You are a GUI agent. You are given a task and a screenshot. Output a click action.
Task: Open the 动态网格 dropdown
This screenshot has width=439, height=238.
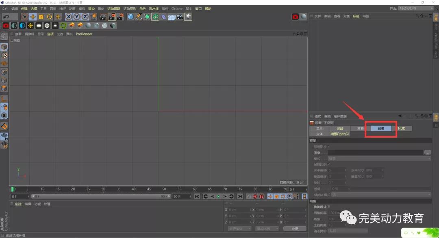point(348,231)
